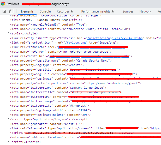The width and height of the screenshot is (161, 145).
Task: Open the rel=next href link
Action: tap(89, 56)
